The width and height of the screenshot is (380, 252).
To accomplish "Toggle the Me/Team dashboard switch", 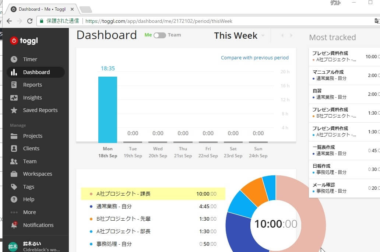I will pyautogui.click(x=160, y=35).
